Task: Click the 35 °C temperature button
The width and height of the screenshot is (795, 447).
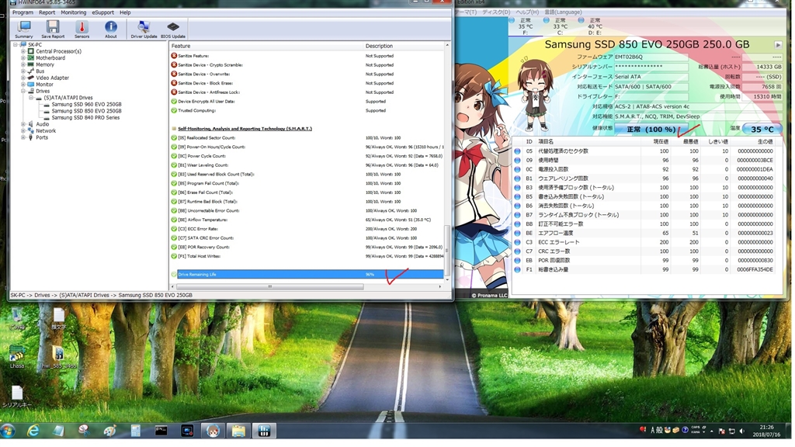Action: click(762, 130)
